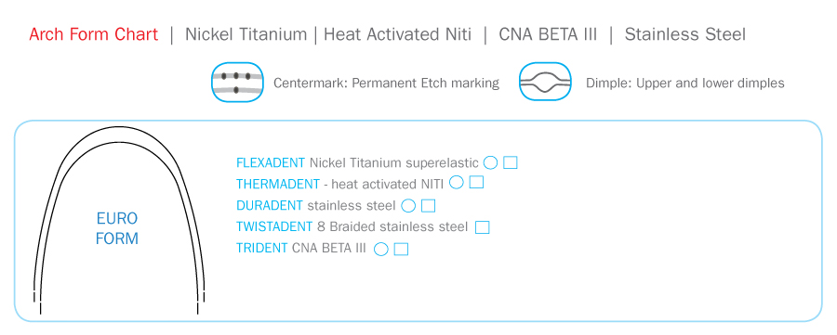This screenshot has width=837, height=335.
Task: Click the TWISTADENT product link
Action: click(x=274, y=226)
